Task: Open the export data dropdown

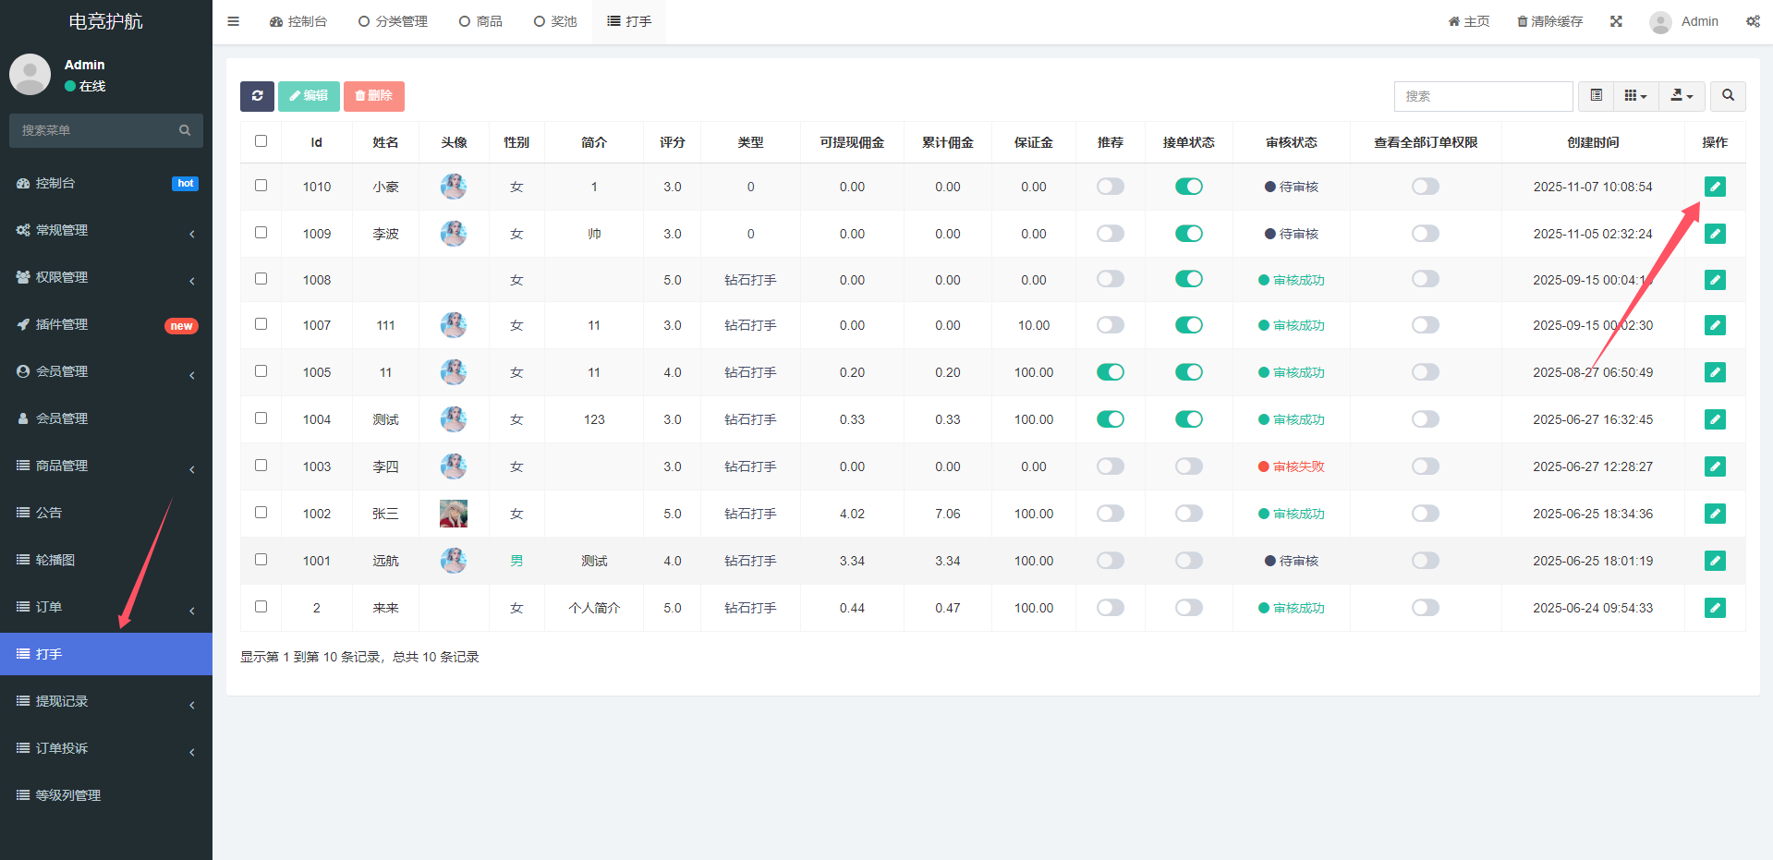Action: [1682, 96]
